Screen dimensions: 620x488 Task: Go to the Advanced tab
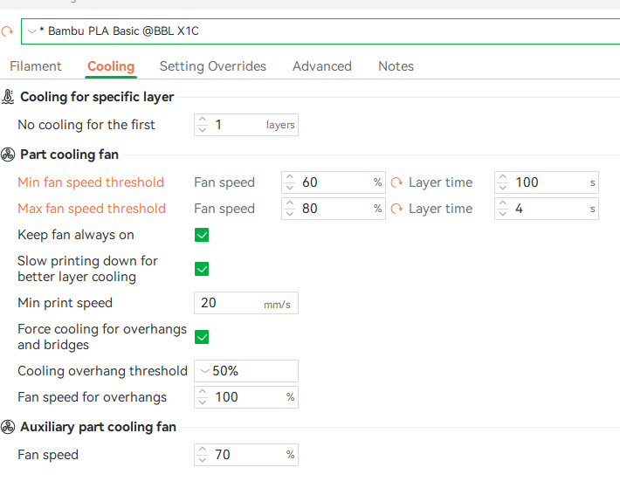(x=322, y=66)
